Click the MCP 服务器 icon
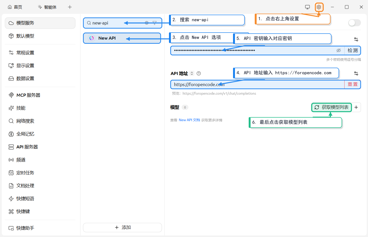The width and height of the screenshot is (368, 237). pyautogui.click(x=11, y=95)
